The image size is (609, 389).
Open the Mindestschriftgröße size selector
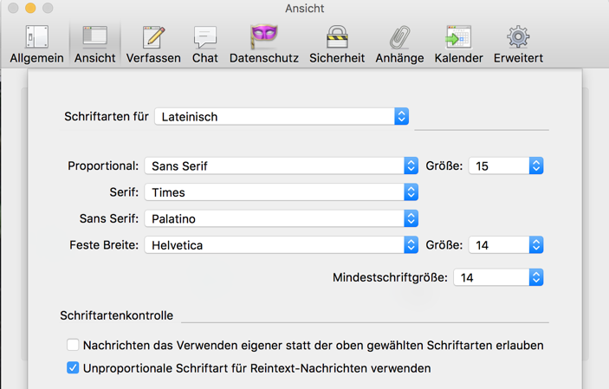coord(498,277)
